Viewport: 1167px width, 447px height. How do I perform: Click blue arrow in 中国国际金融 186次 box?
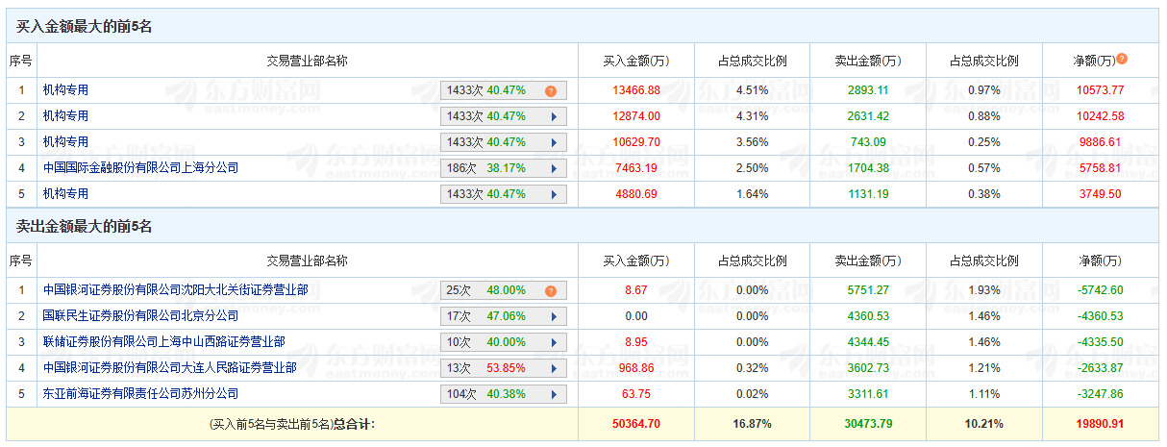coord(554,168)
